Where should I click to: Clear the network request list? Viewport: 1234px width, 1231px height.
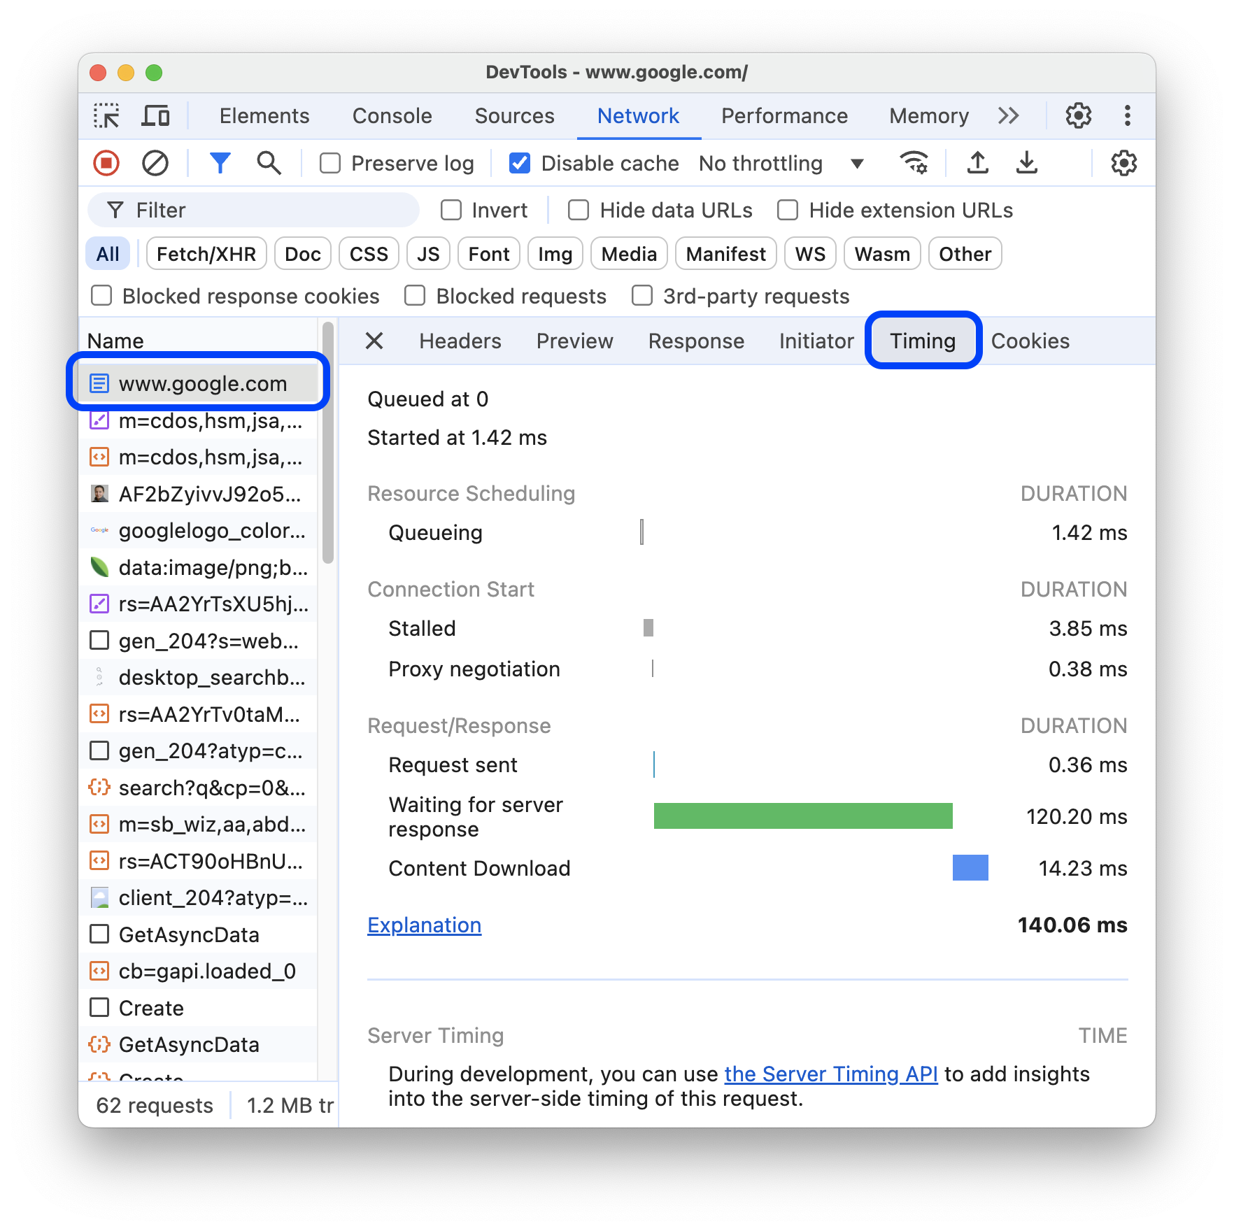[156, 163]
